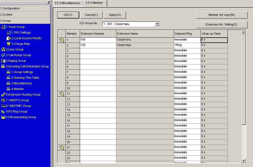
Task: Click the Cancel(C) button
Action: click(x=91, y=15)
